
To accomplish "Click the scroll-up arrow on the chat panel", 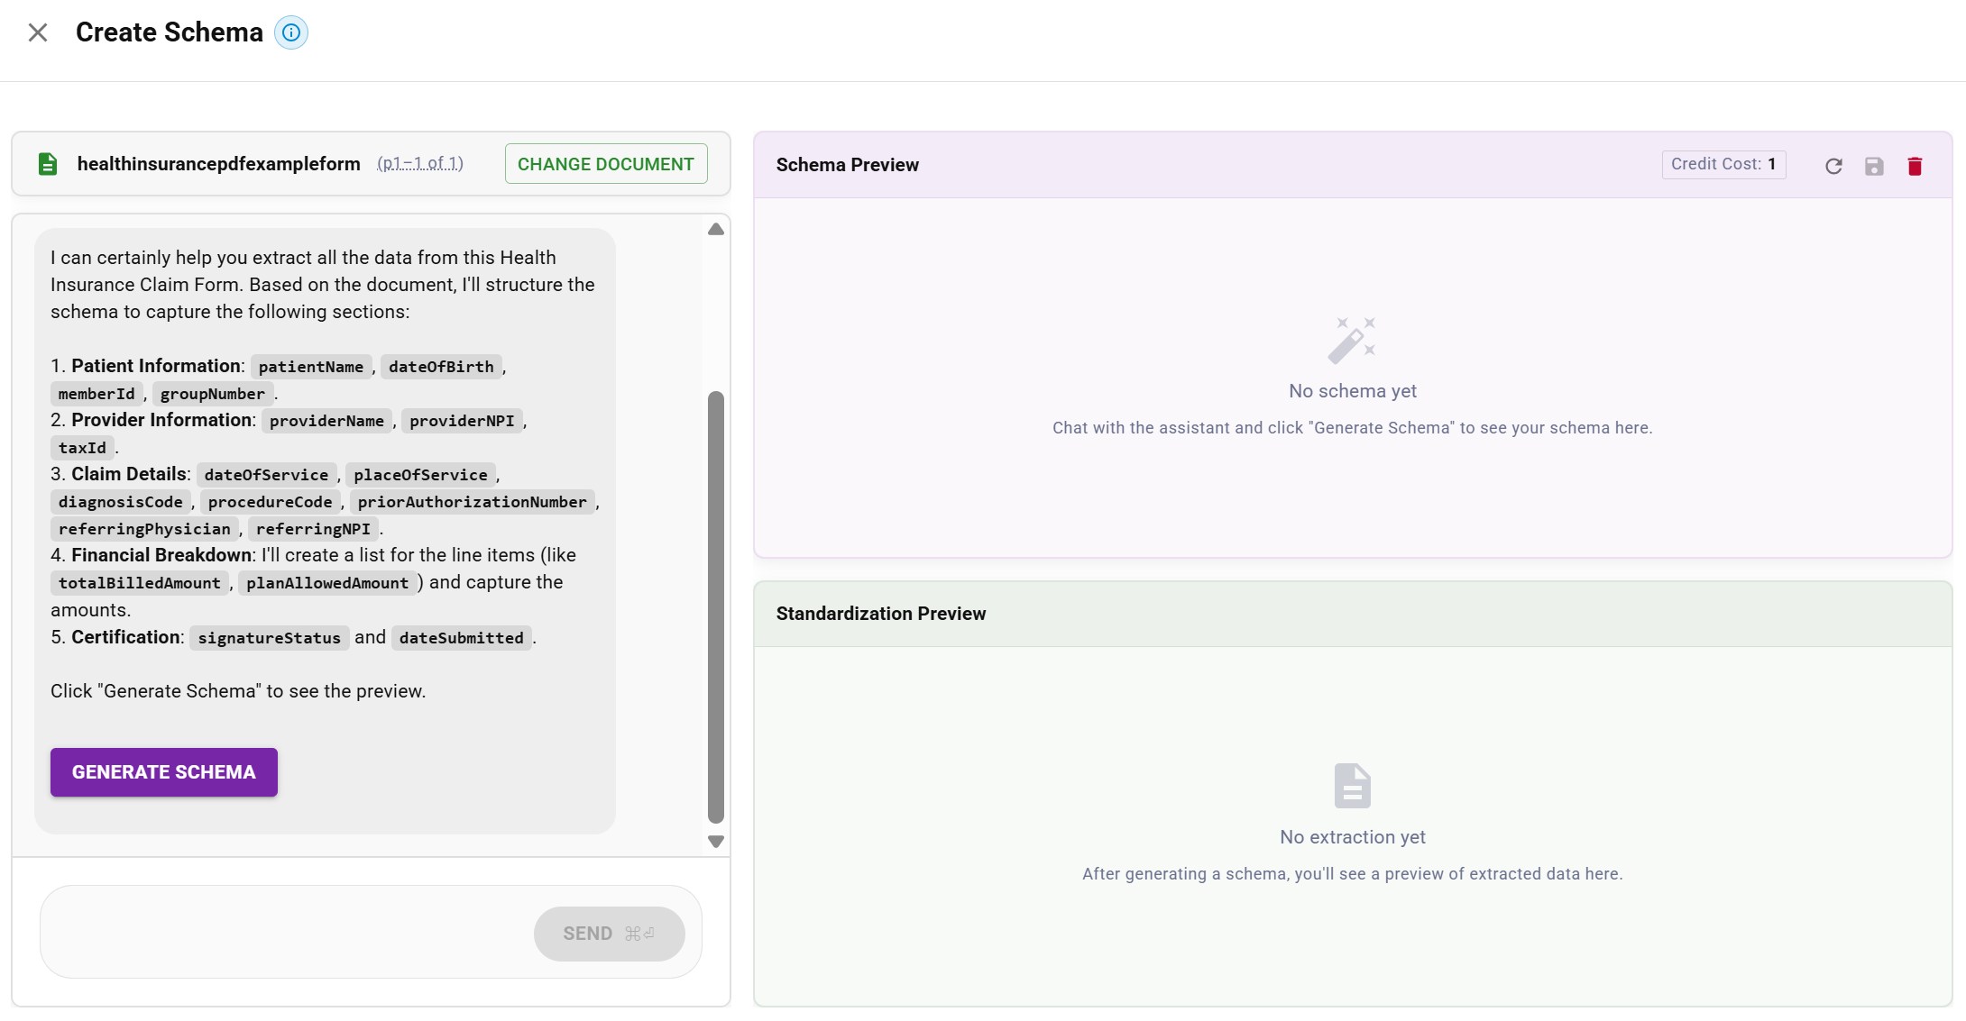I will click(x=715, y=229).
